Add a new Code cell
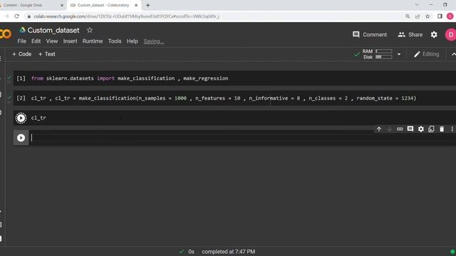This screenshot has width=456, height=256. click(x=22, y=54)
